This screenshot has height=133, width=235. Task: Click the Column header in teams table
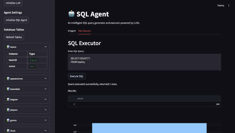pos(17,54)
